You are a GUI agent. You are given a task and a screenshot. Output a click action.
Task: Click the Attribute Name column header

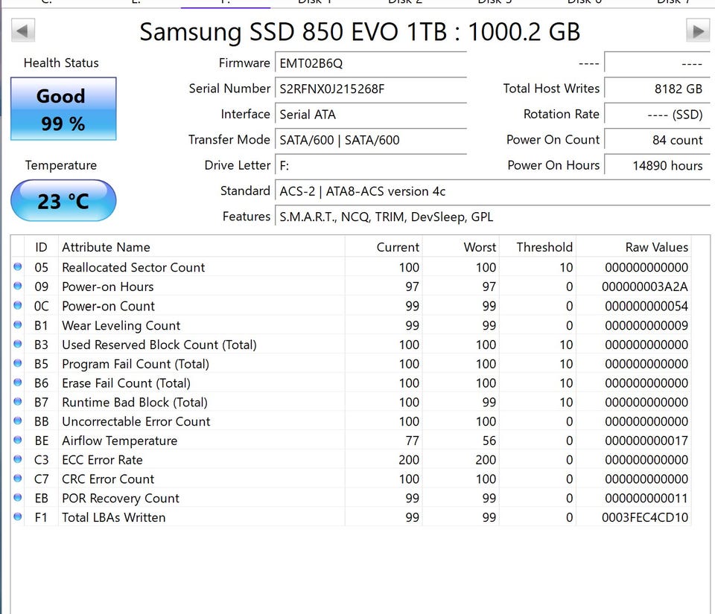[x=201, y=247]
